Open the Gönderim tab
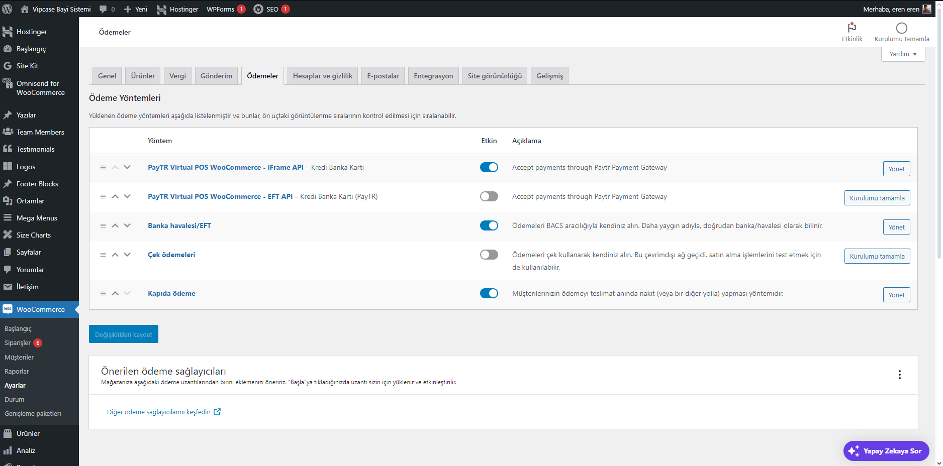Image resolution: width=943 pixels, height=466 pixels. pyautogui.click(x=216, y=76)
